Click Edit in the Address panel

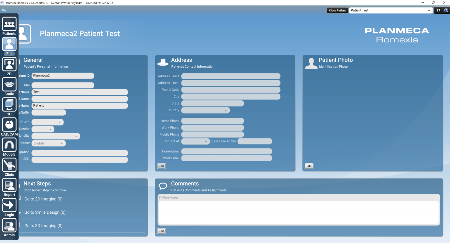[161, 166]
